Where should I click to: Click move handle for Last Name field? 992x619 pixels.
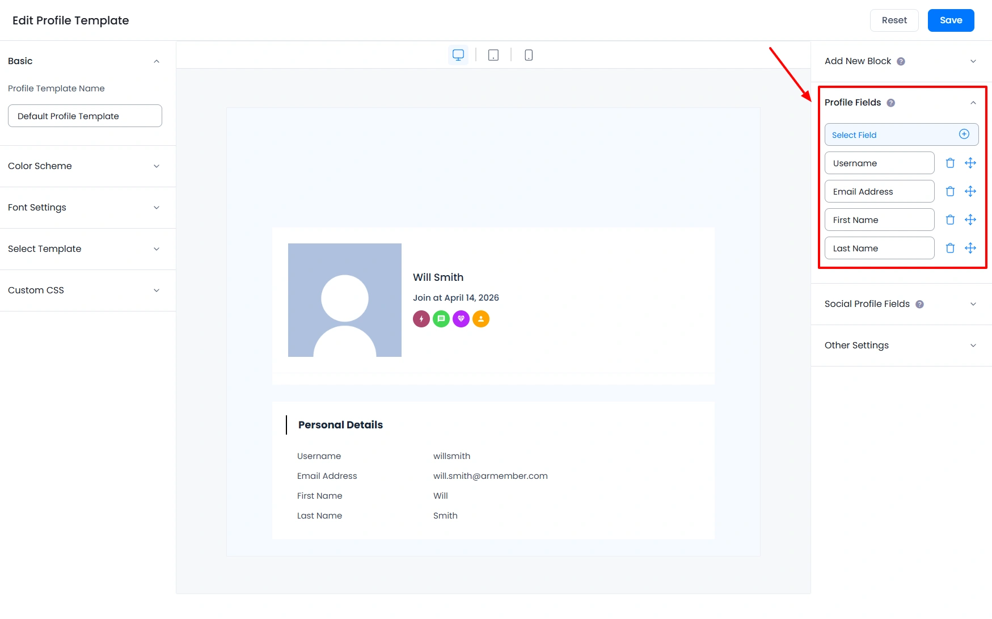[x=970, y=249]
